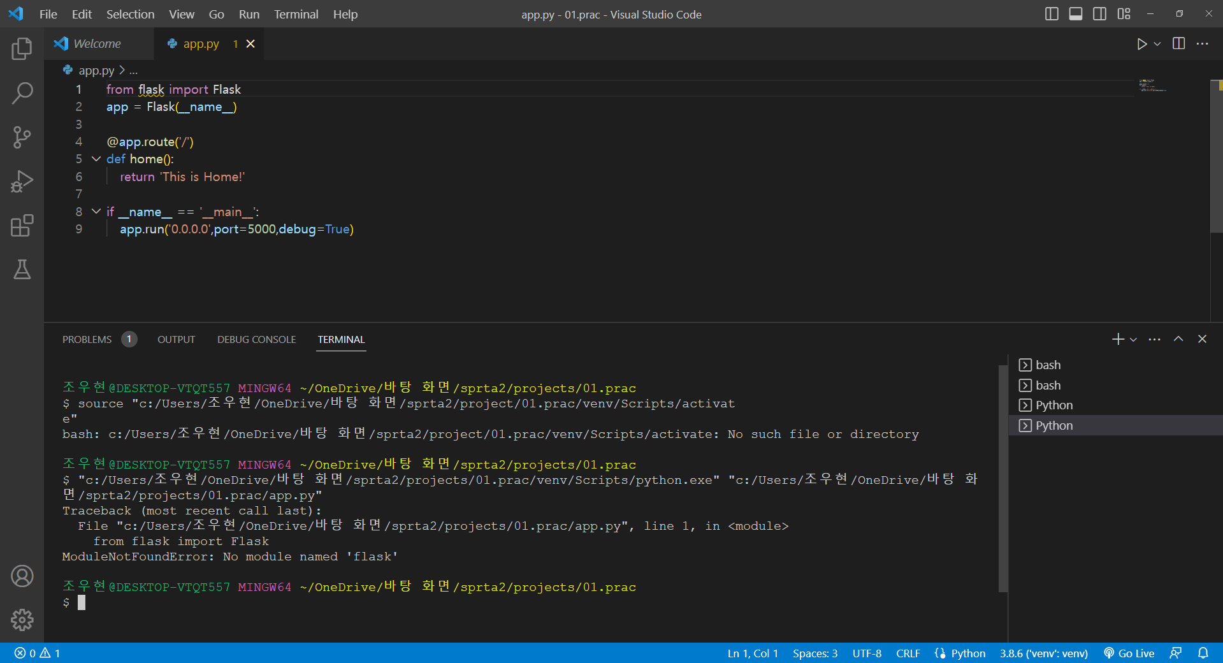Change file encoding UTF-8
This screenshot has width=1223, height=663.
[867, 653]
